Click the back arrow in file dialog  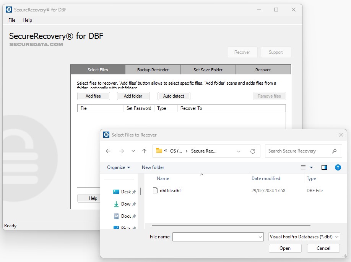pos(108,151)
